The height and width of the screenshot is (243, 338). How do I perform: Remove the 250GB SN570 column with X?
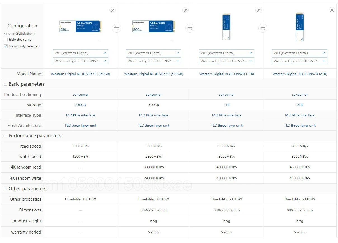tap(112, 10)
